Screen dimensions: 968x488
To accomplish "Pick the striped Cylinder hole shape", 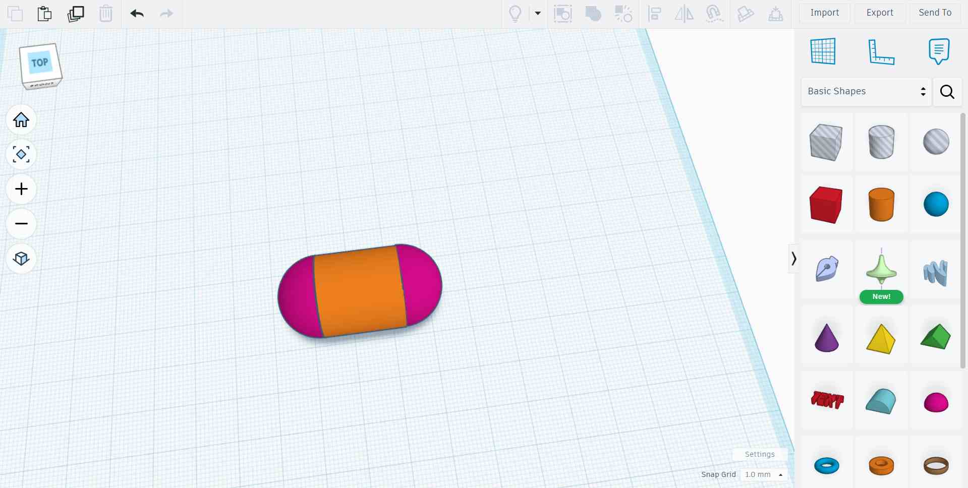I will [x=881, y=142].
